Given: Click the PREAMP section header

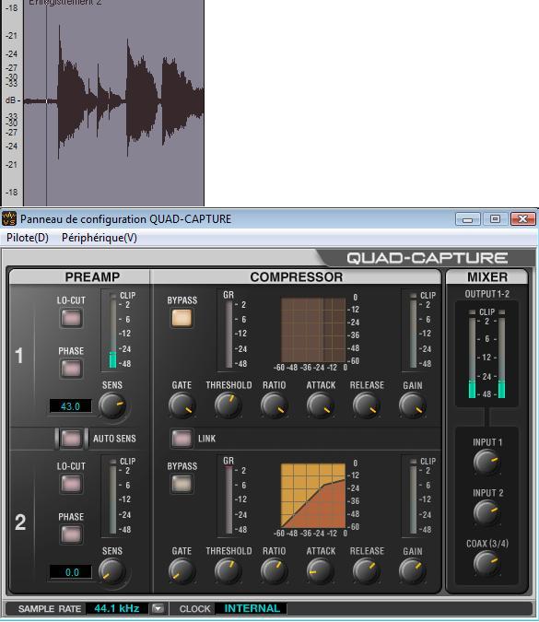Looking at the screenshot, I should (x=92, y=276).
